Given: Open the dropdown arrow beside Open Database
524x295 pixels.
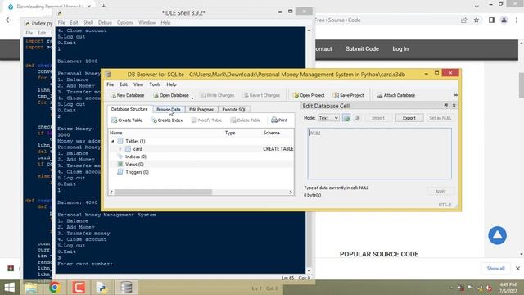Looking at the screenshot, I should pyautogui.click(x=192, y=98).
